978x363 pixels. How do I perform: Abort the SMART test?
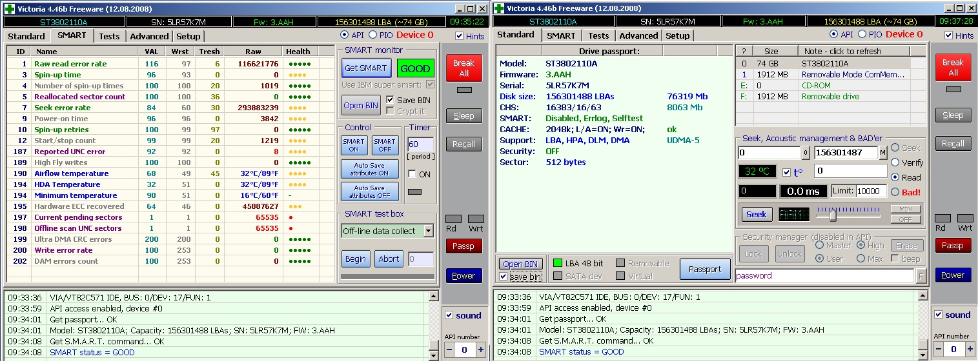pyautogui.click(x=389, y=259)
